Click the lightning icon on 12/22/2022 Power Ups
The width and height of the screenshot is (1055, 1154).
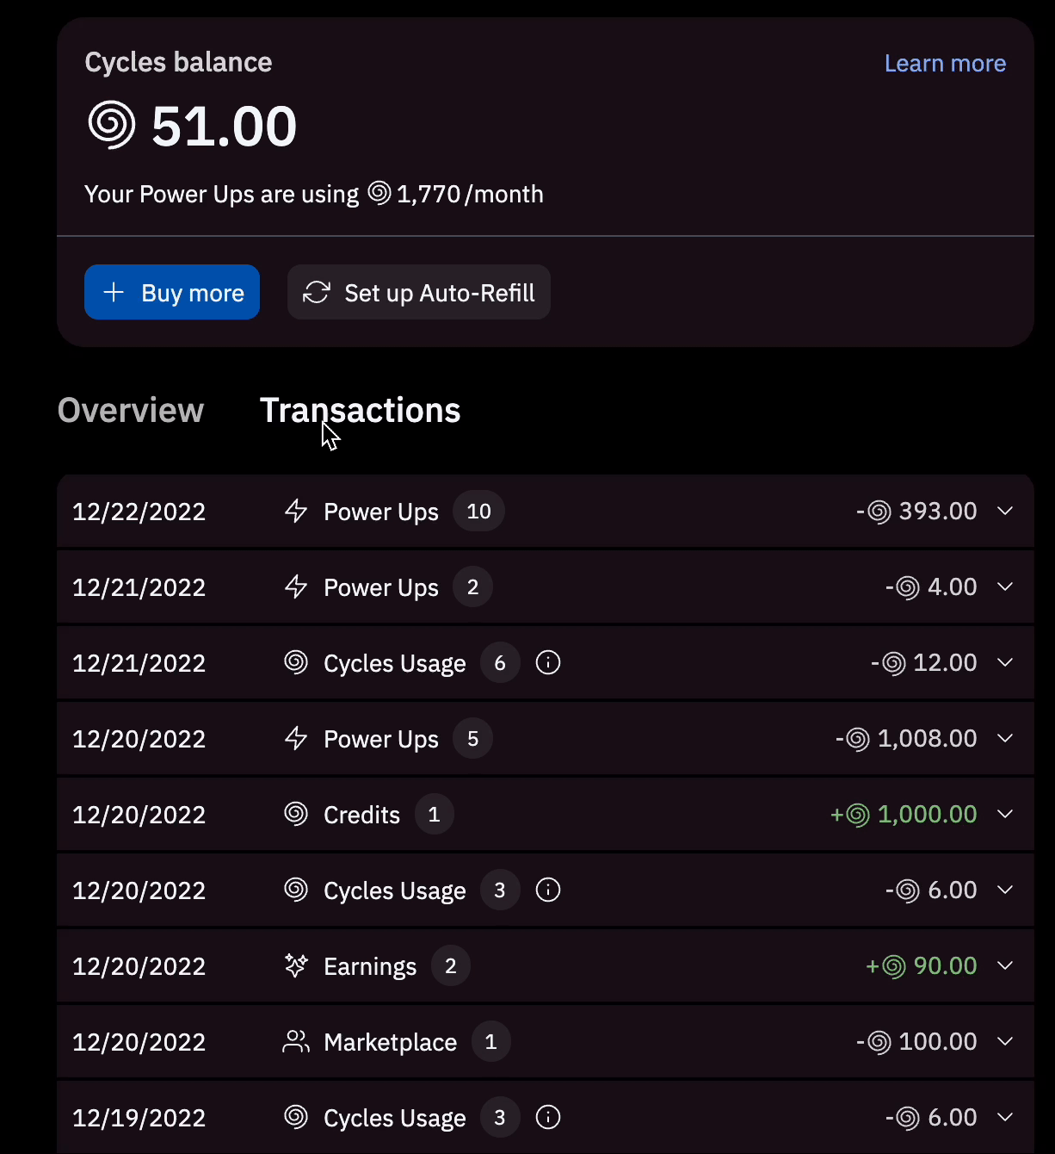pos(296,511)
